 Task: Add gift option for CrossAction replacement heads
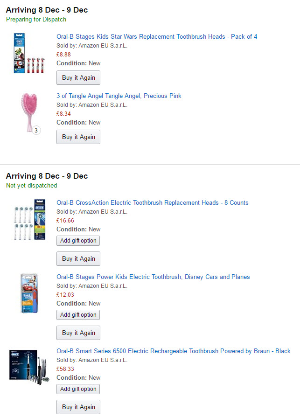point(78,240)
